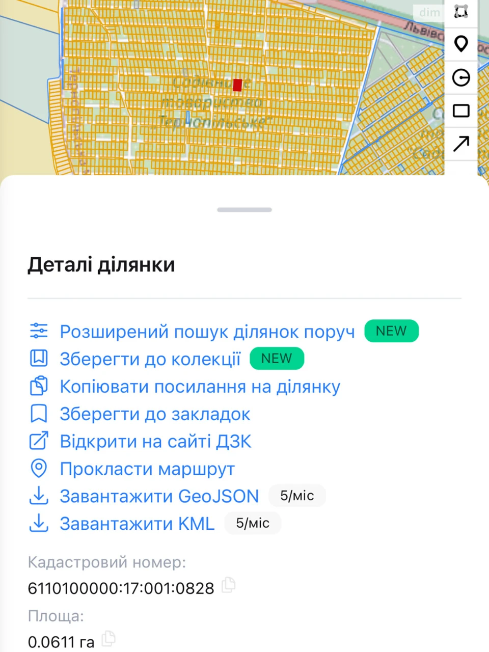Open Зберегти до колекції link

click(150, 359)
